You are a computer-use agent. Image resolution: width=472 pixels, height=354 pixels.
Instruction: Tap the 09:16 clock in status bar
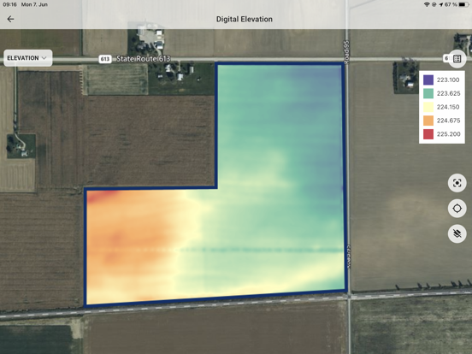point(9,4)
